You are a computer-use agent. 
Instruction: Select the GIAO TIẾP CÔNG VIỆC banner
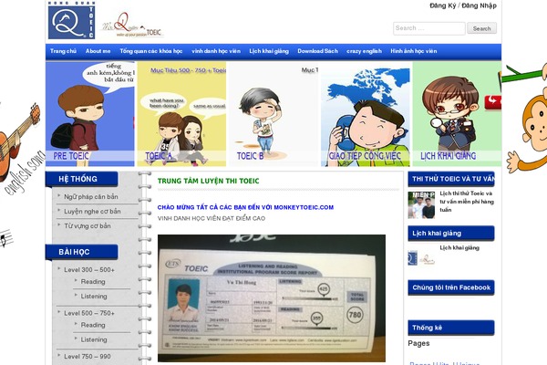[x=366, y=114]
